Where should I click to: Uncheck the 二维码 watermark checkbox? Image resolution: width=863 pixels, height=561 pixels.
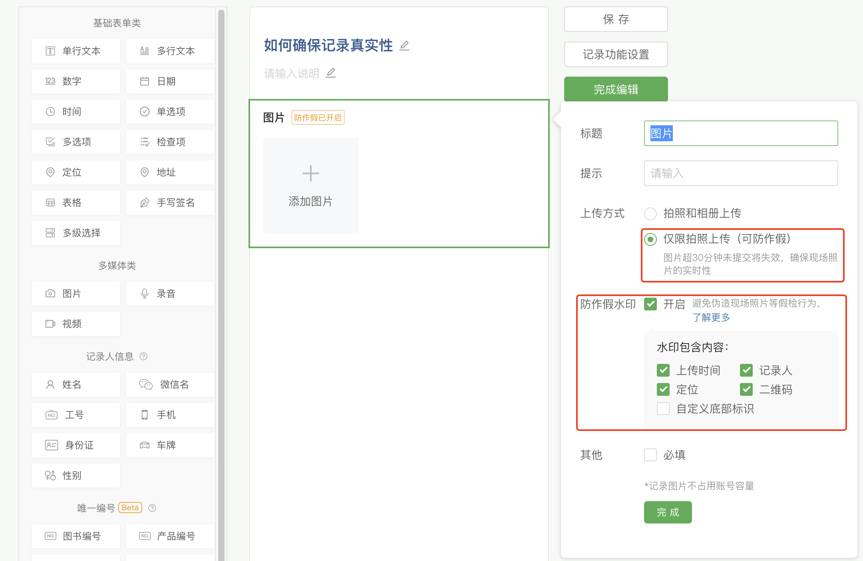746,389
